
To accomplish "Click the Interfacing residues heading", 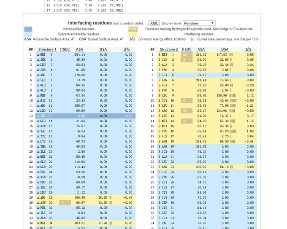I will coord(90,23).
